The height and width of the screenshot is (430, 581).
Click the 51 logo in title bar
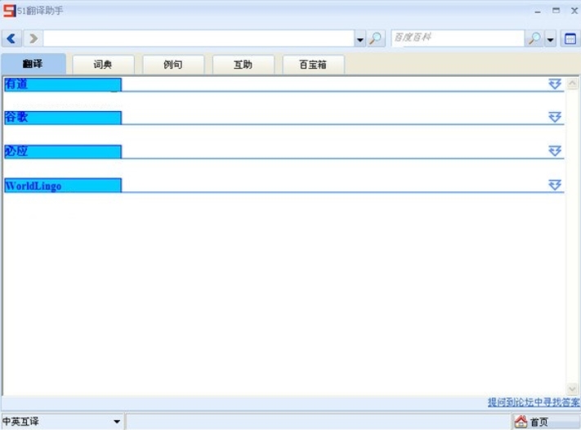[9, 11]
